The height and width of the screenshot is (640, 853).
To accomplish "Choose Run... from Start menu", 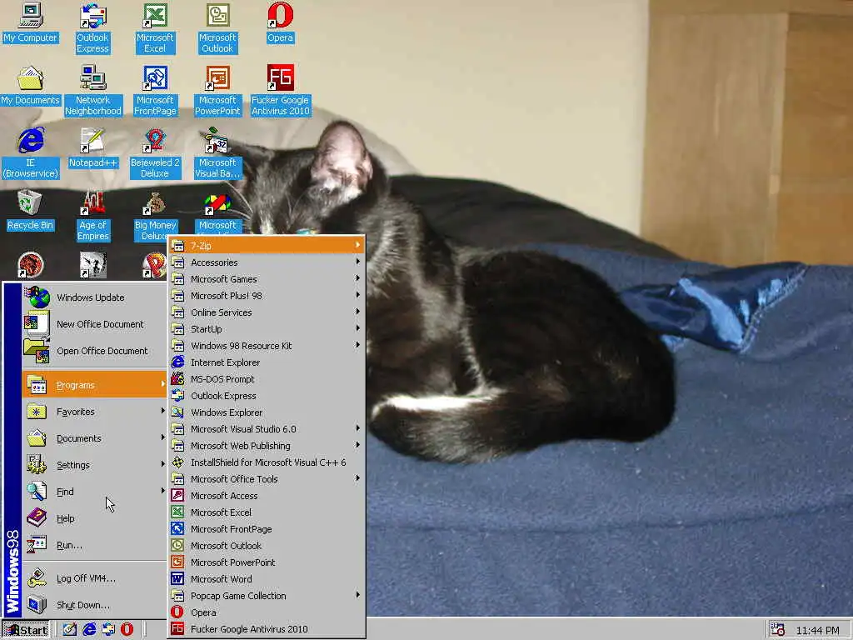I will [94, 545].
